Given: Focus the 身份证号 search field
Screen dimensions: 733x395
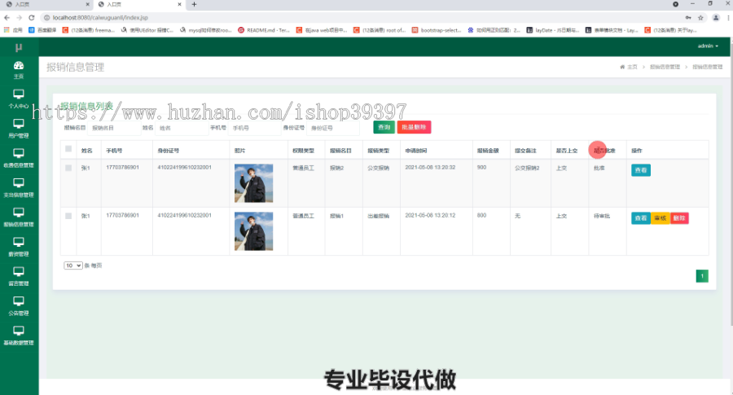Looking at the screenshot, I should [x=333, y=128].
